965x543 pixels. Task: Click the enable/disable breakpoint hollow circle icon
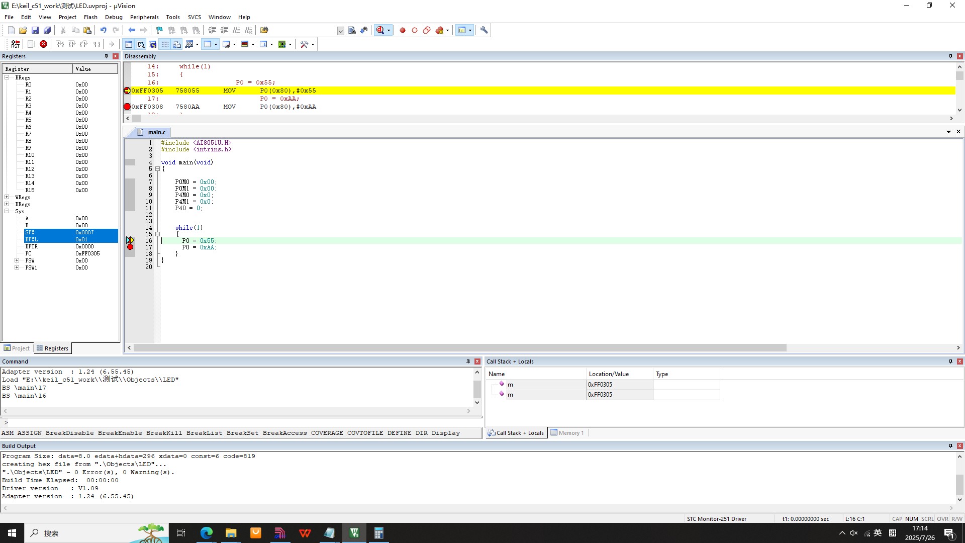(x=415, y=30)
